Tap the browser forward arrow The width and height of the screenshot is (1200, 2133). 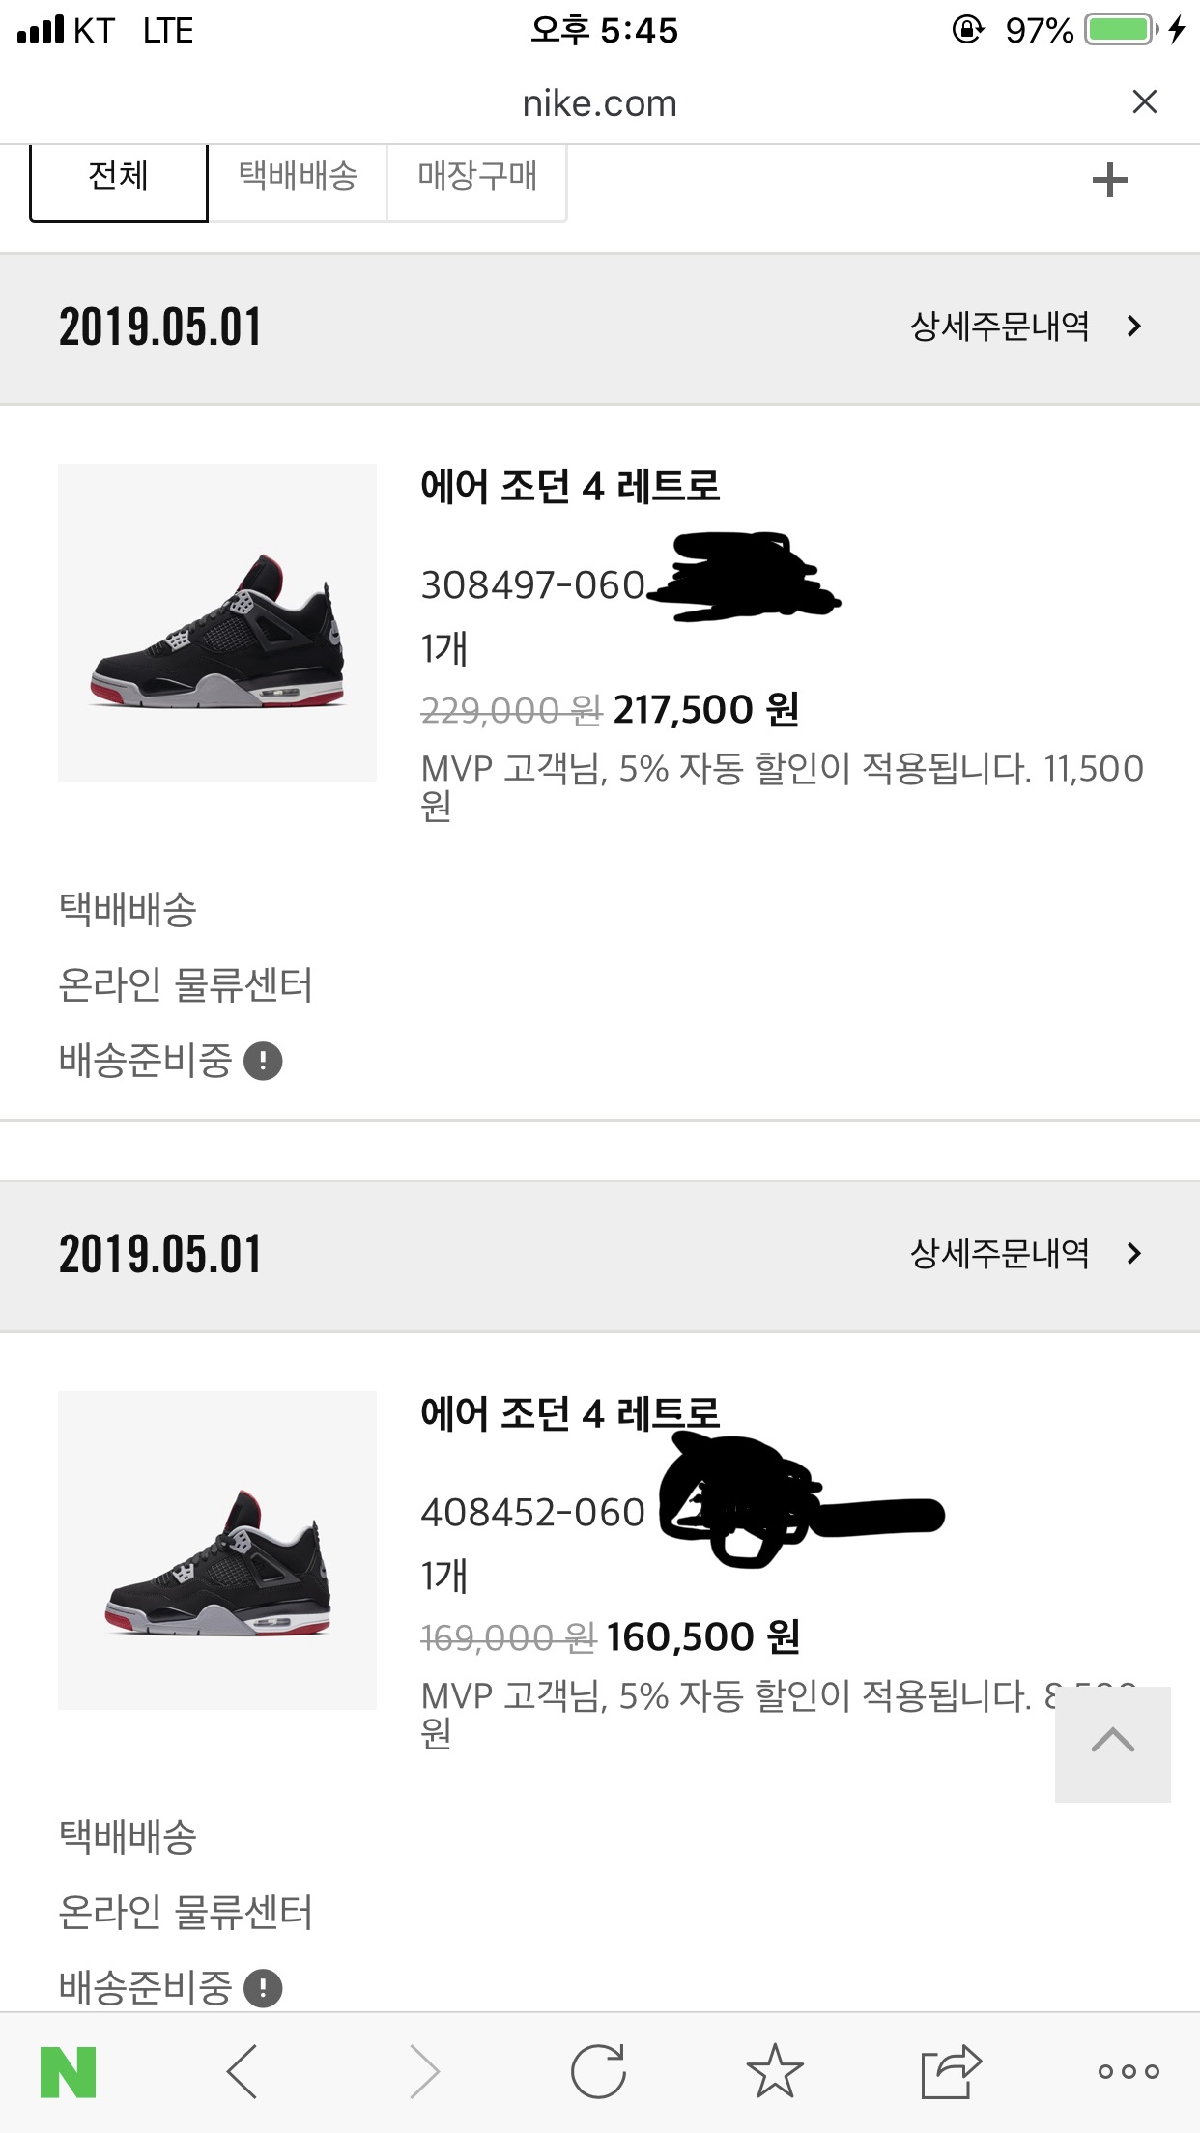pos(423,2071)
